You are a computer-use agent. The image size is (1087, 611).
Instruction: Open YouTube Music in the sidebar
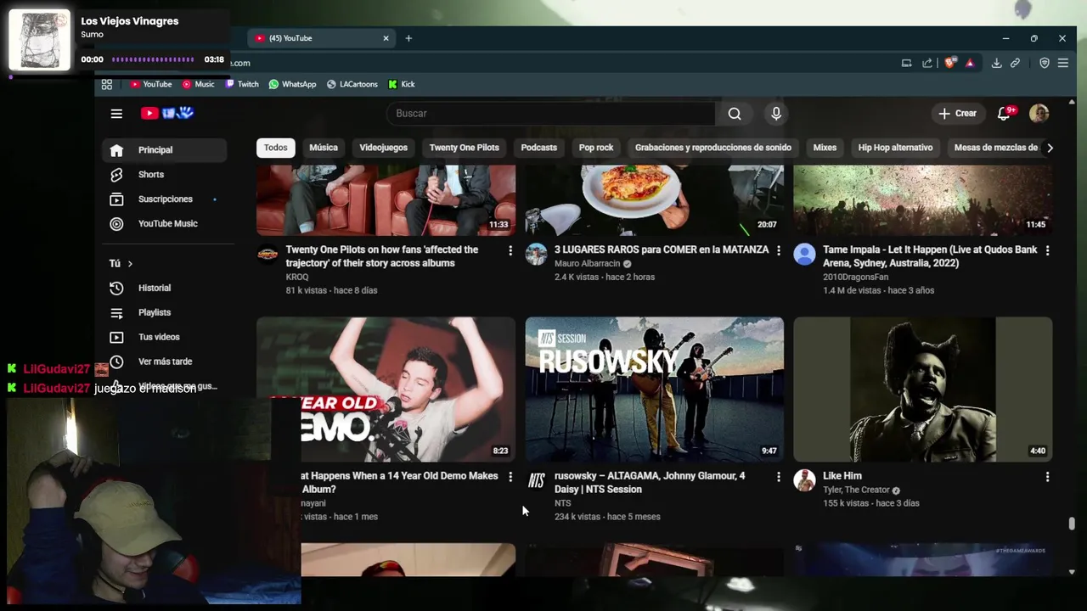pos(164,224)
